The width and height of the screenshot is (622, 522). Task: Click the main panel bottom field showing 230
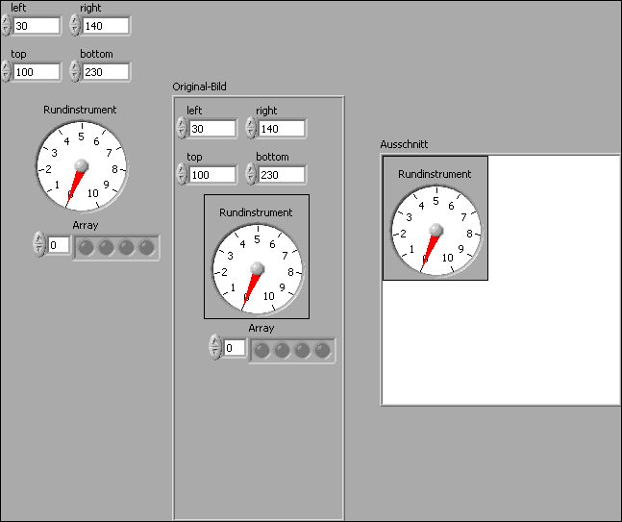(x=106, y=72)
